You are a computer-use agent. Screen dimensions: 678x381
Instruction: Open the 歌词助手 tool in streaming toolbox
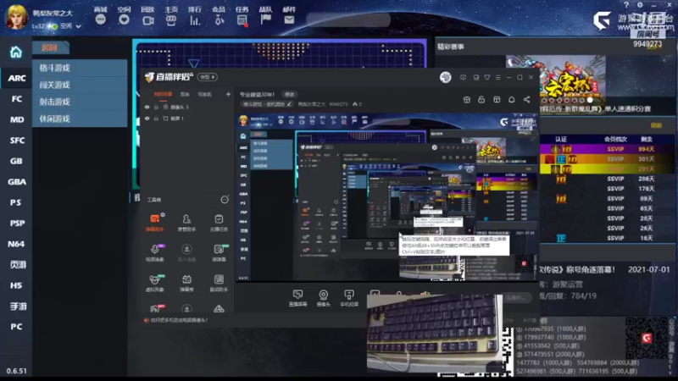click(219, 283)
